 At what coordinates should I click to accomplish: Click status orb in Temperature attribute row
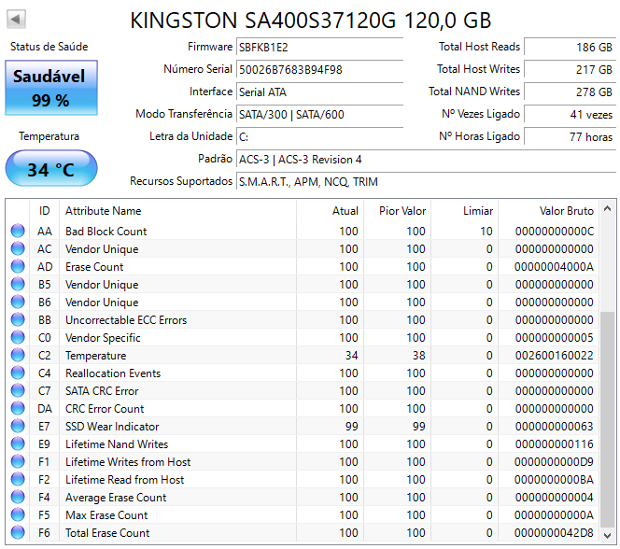tap(18, 355)
